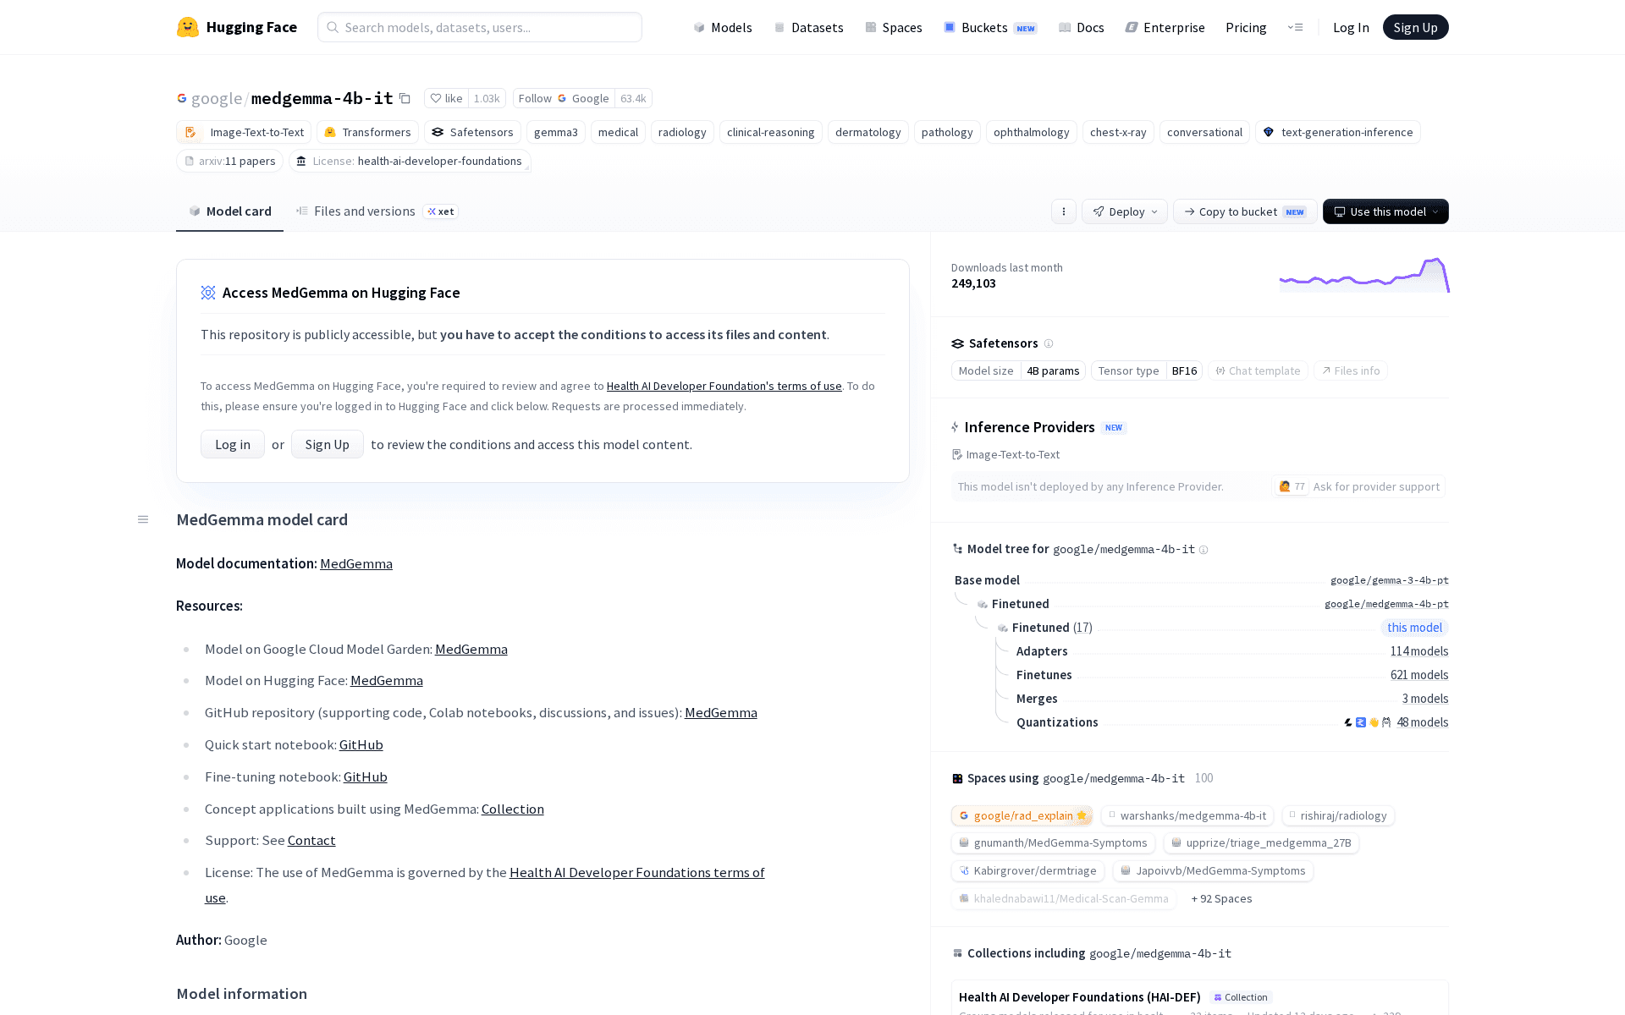Open Files info button
Viewport: 1625px width, 1015px height.
click(1351, 370)
